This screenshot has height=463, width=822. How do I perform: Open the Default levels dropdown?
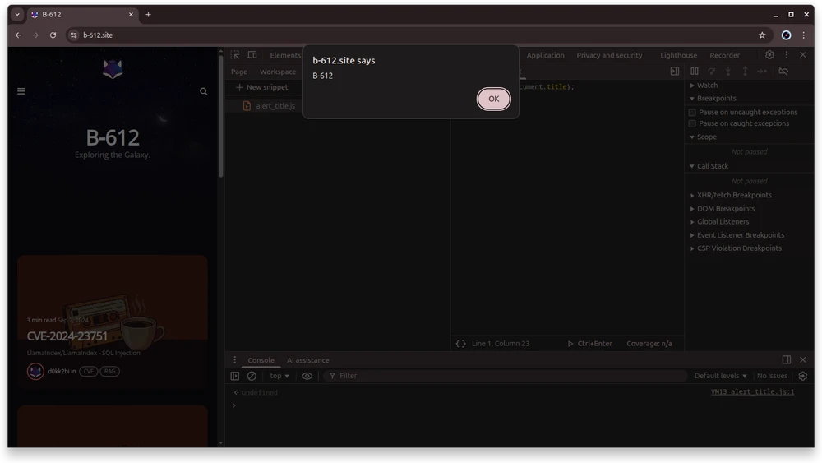720,376
